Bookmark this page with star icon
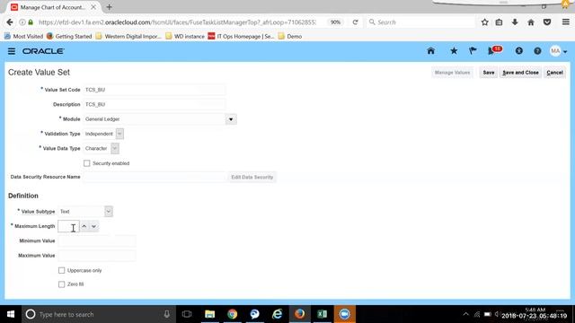The height and width of the screenshot is (323, 575). [484, 22]
